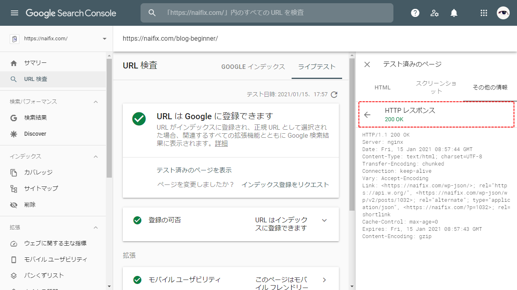Click the layers icon for パンくずリスト
517x290 pixels.
[x=14, y=276]
